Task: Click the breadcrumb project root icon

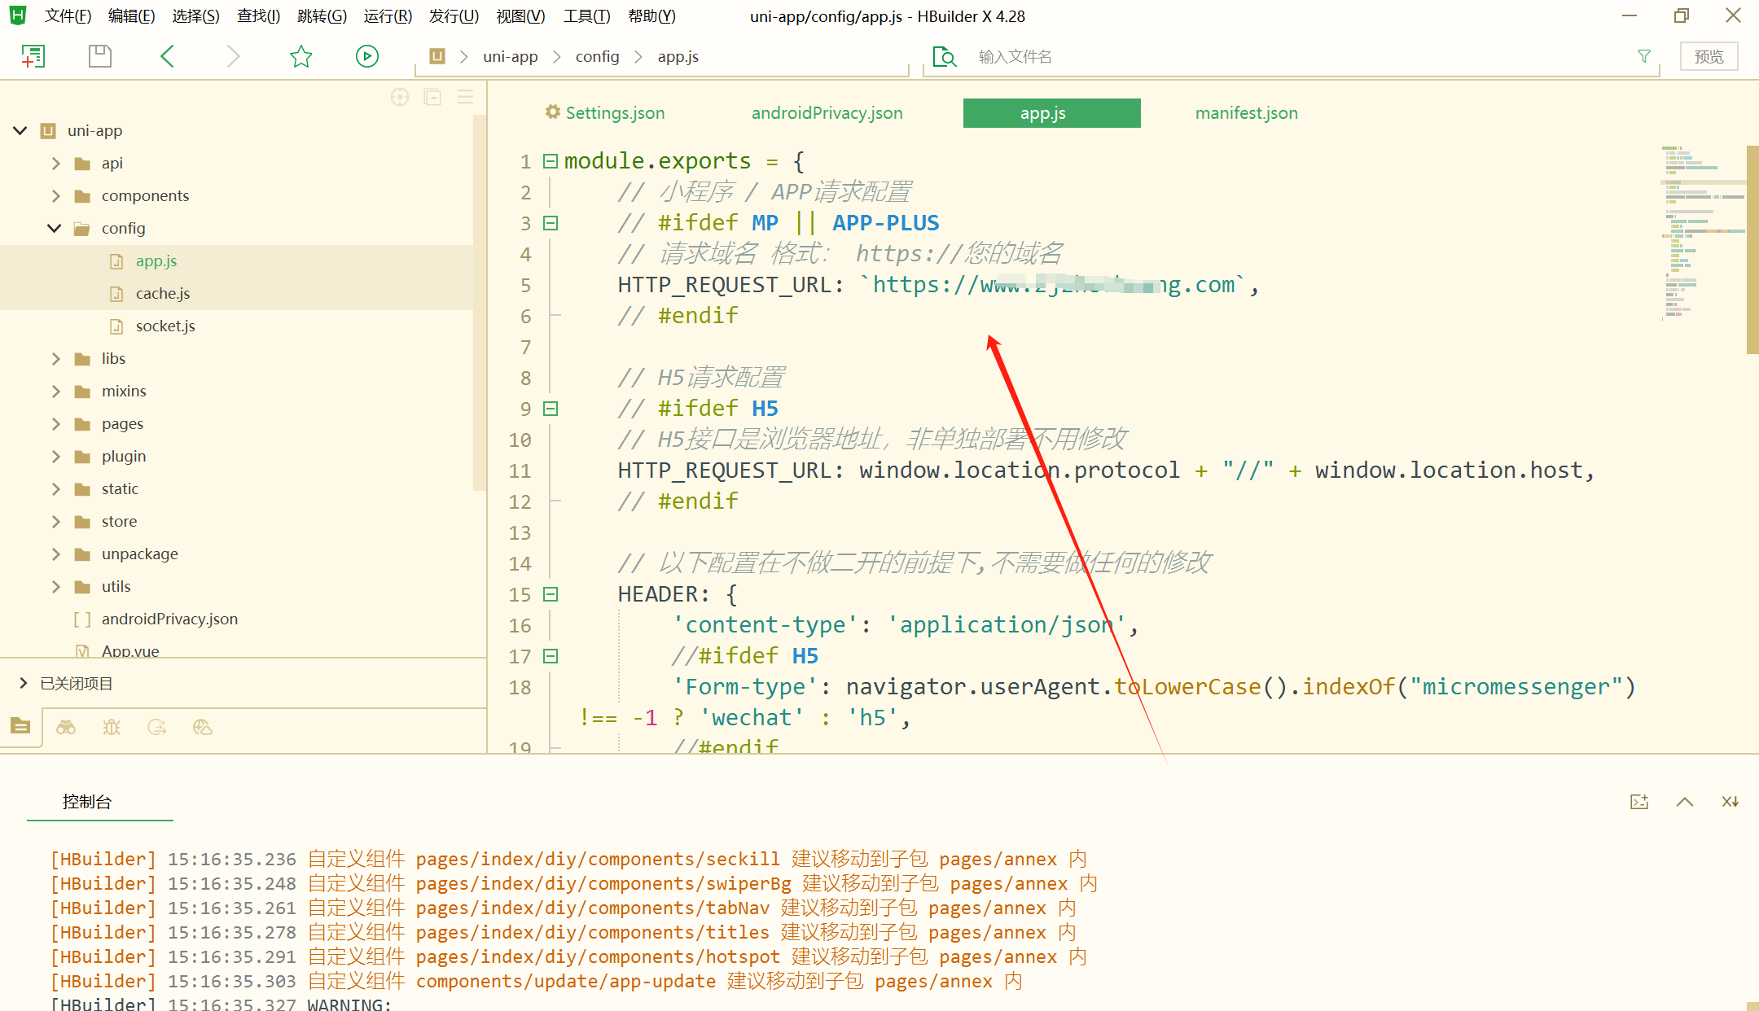Action: 437,56
